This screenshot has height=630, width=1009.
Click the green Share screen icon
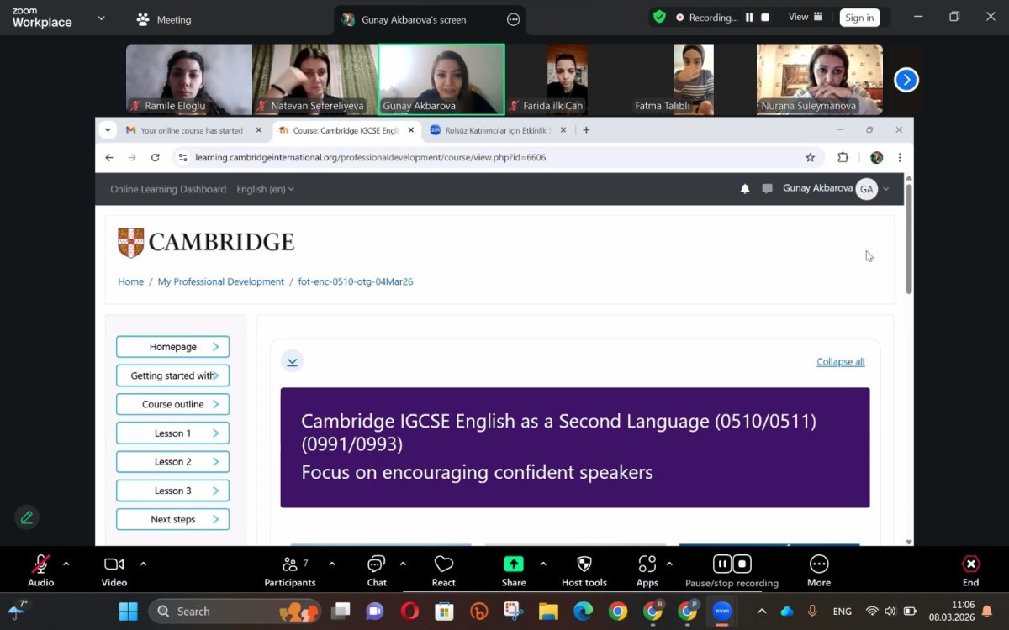[513, 564]
